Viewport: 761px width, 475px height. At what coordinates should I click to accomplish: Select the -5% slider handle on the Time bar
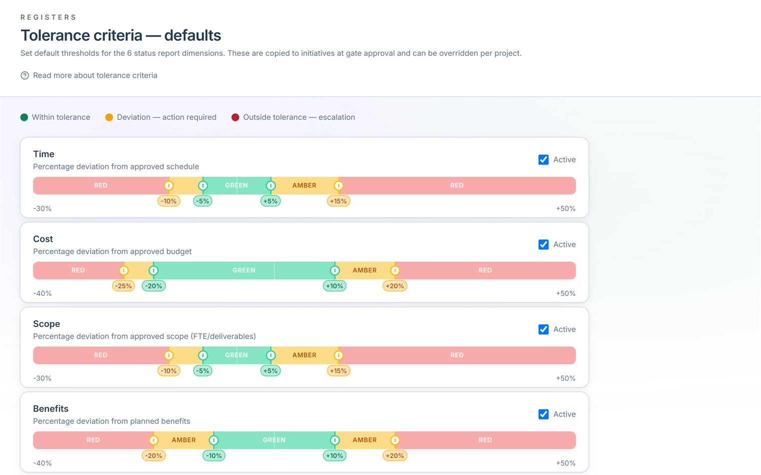coord(203,185)
